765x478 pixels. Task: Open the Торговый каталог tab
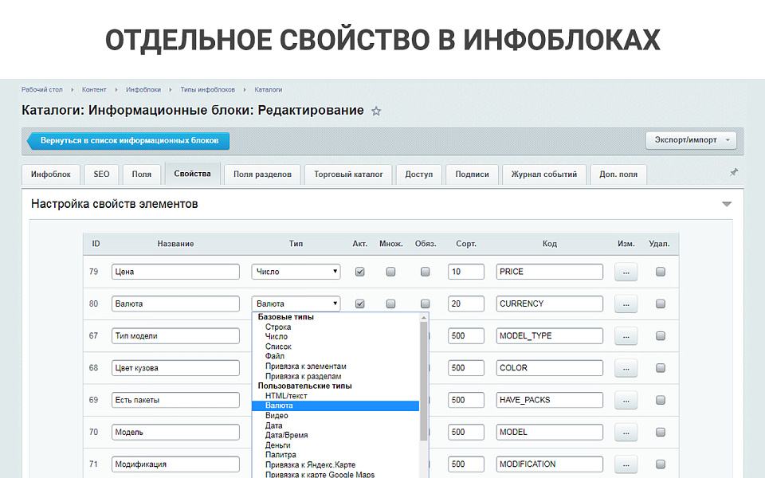pos(347,174)
